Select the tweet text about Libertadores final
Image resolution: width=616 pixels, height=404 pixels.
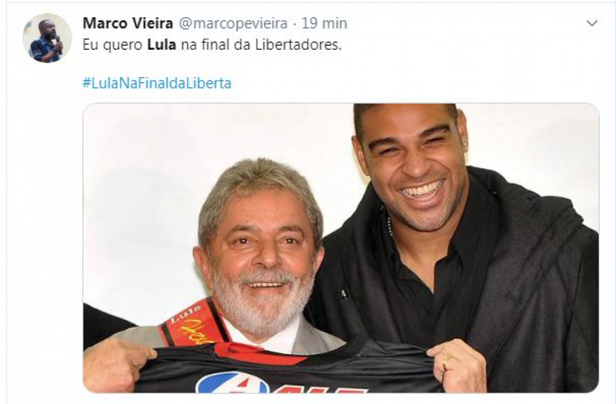click(212, 45)
